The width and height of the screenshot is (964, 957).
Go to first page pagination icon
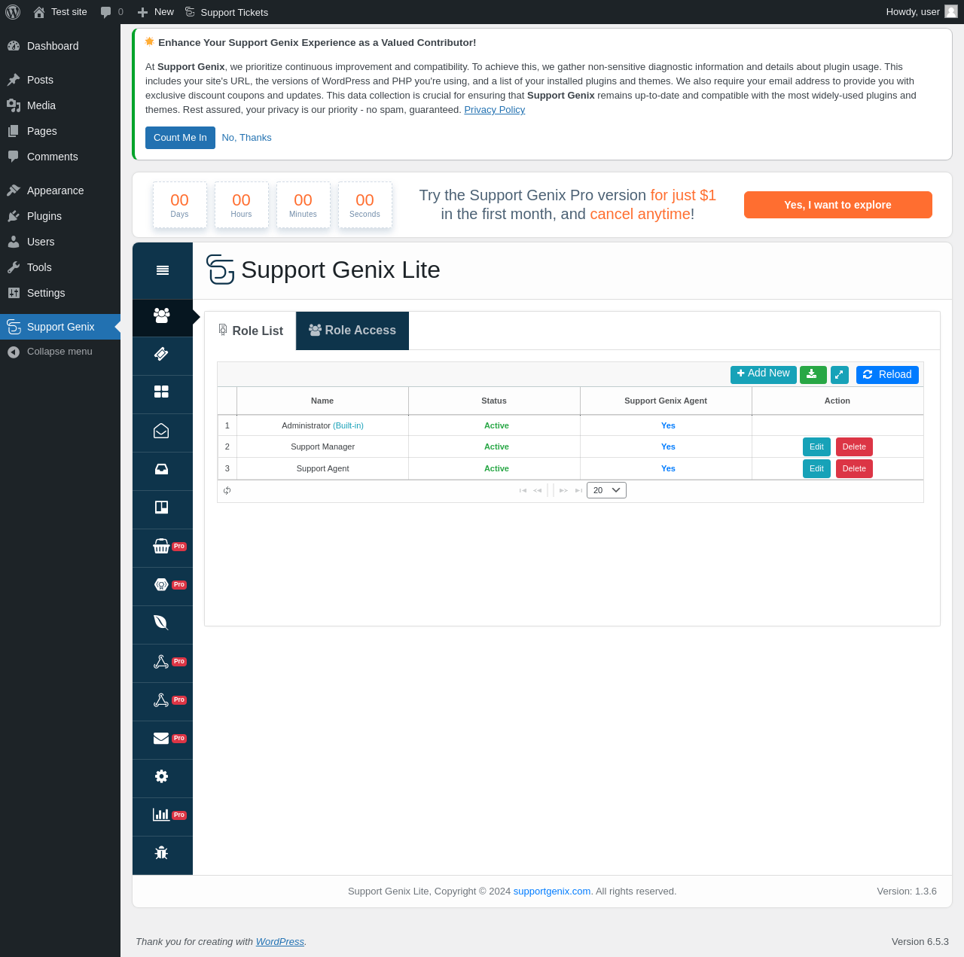(x=523, y=490)
